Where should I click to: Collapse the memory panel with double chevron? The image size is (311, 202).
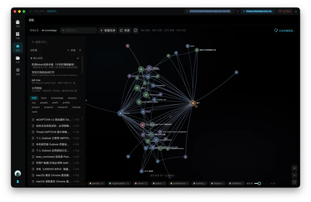[80, 50]
